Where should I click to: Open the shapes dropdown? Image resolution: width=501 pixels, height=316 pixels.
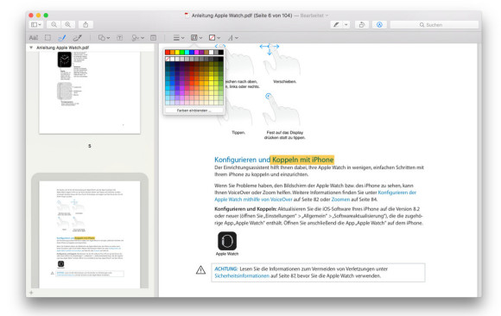point(104,38)
